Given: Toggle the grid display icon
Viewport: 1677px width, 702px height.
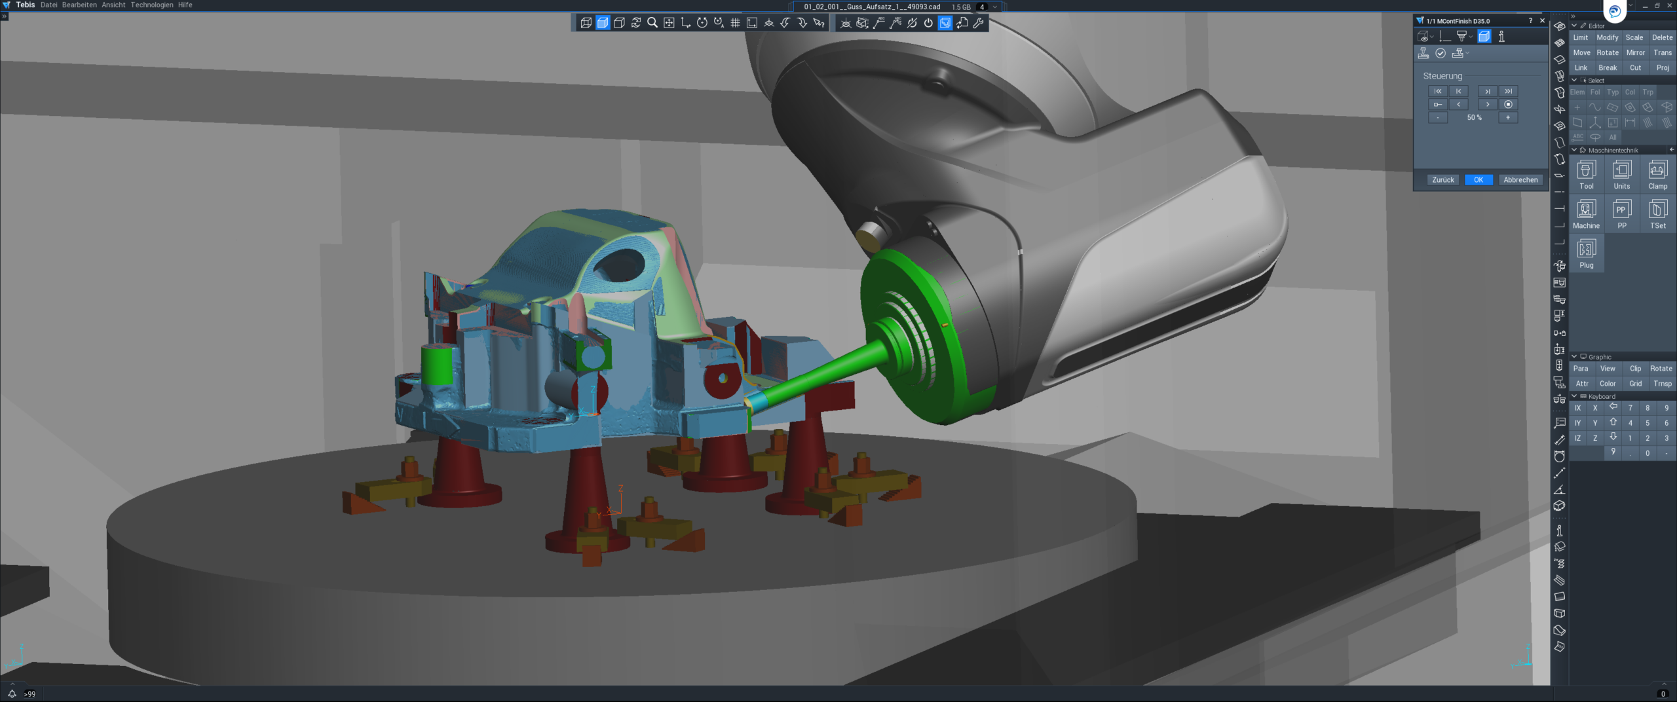Looking at the screenshot, I should [x=735, y=23].
